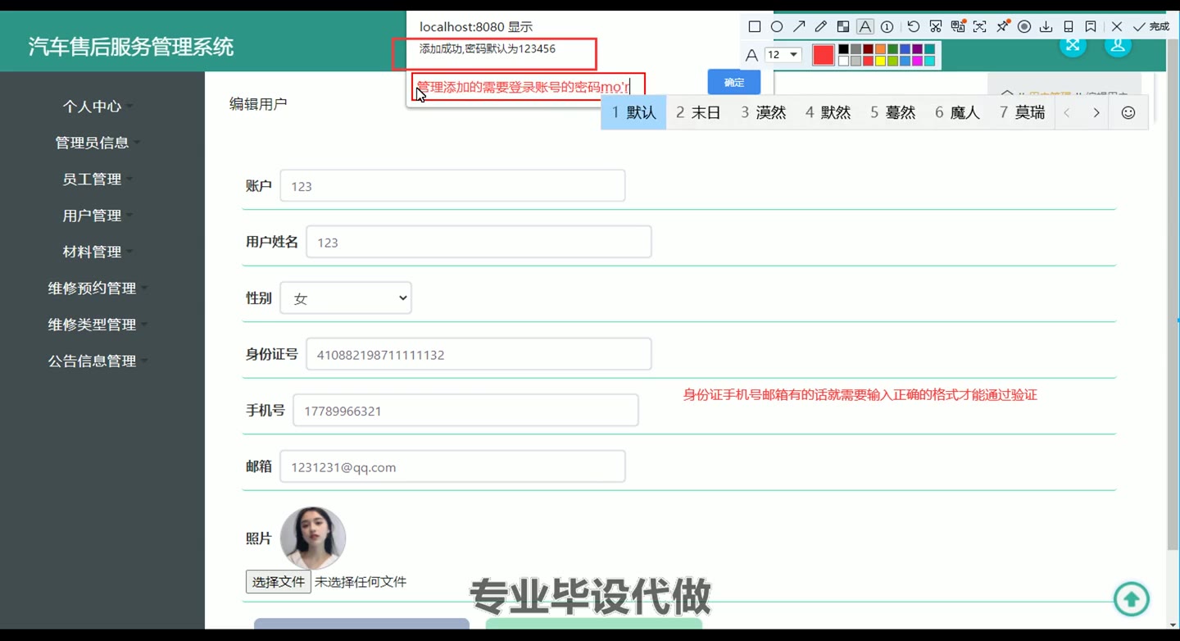The width and height of the screenshot is (1180, 641).
Task: Click the user photo thumbnail
Action: pos(313,538)
